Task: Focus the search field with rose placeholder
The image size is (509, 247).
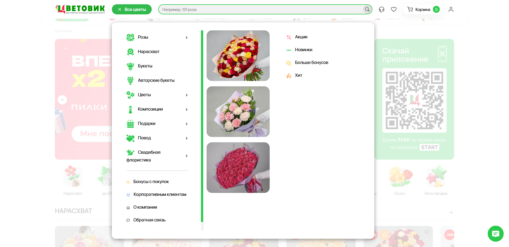Action: (261, 10)
